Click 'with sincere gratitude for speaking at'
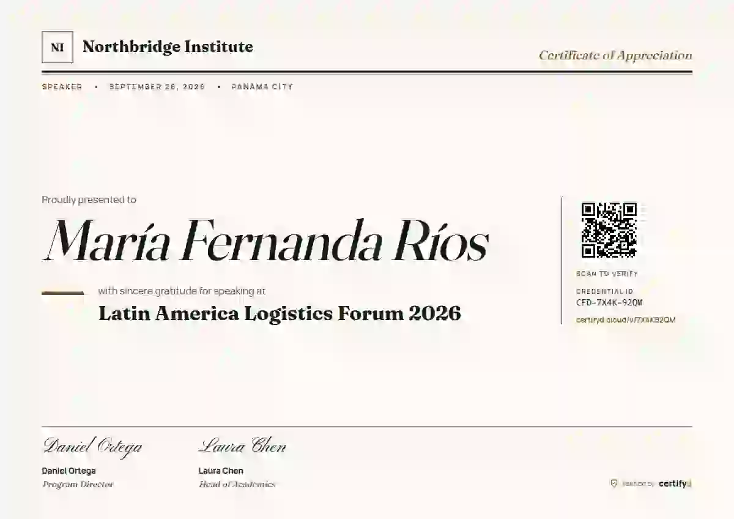 coord(182,291)
